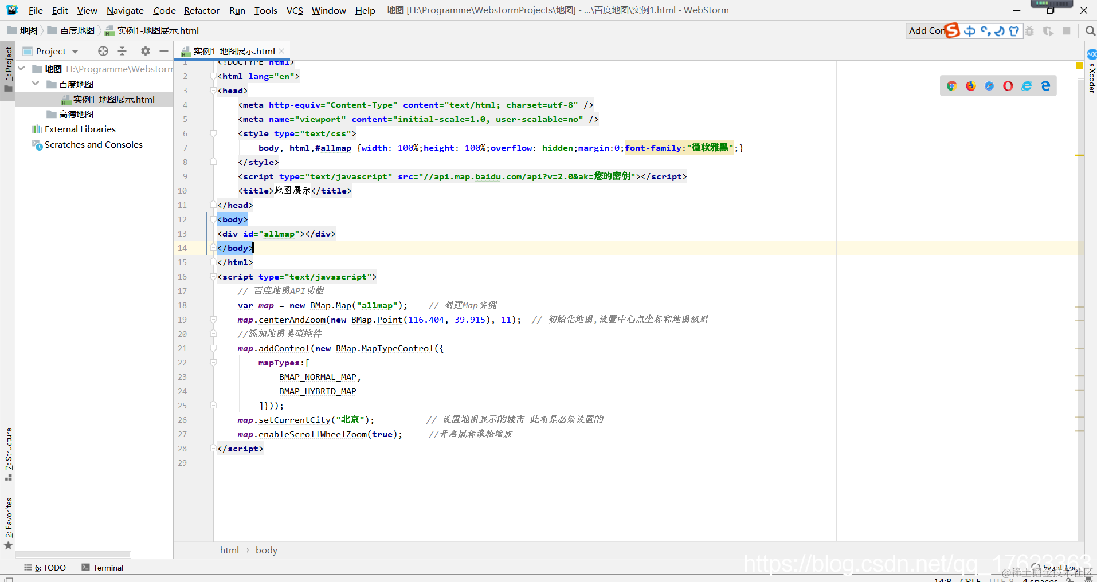
Task: Select 实例1-地图展示.html in project tree
Action: 95,99
